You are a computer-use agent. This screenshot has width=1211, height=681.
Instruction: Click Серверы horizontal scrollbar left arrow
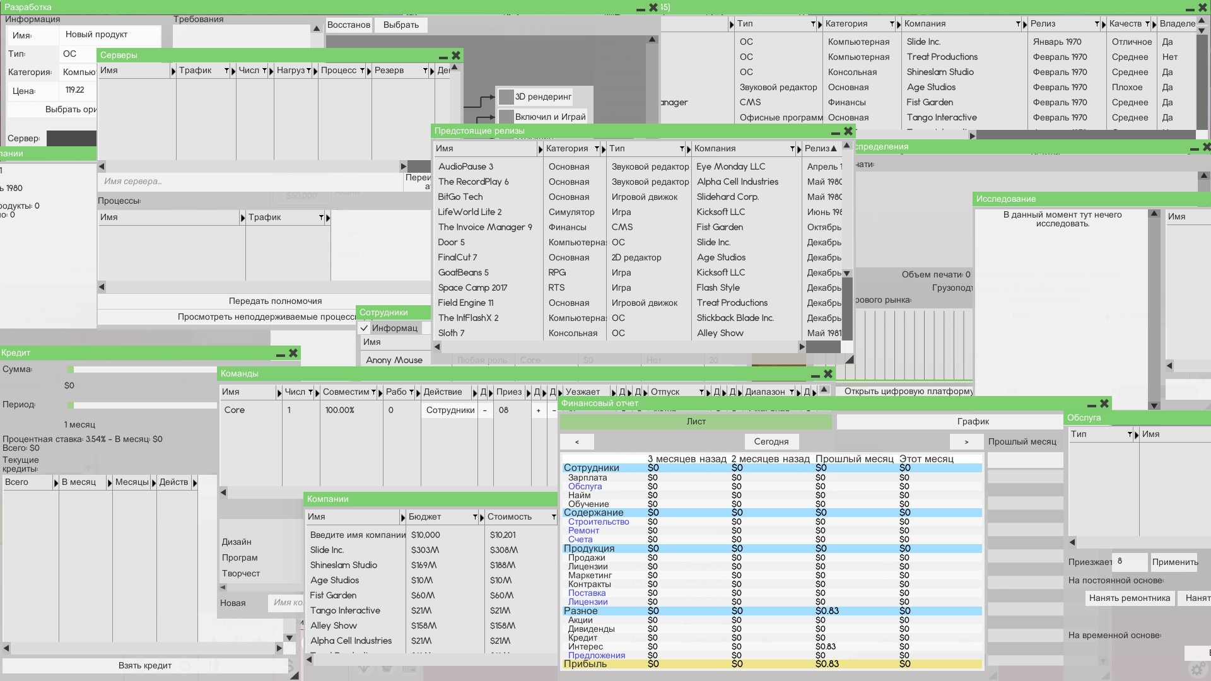coord(102,166)
